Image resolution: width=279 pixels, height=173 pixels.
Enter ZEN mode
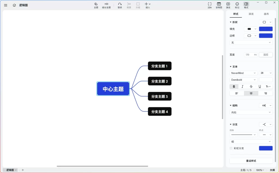pyautogui.click(x=210, y=5)
